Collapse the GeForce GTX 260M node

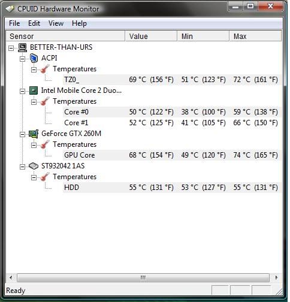click(22, 134)
